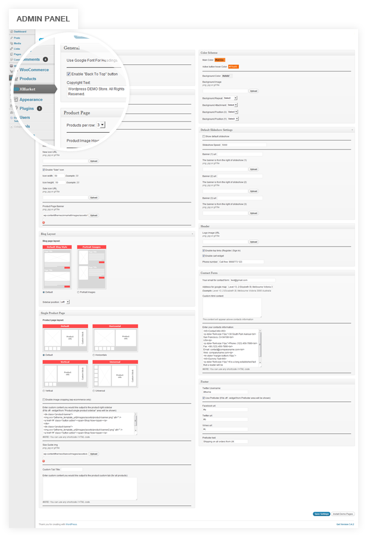Click Install Demo Pages button
Screen dimensions: 367x537
(x=343, y=513)
